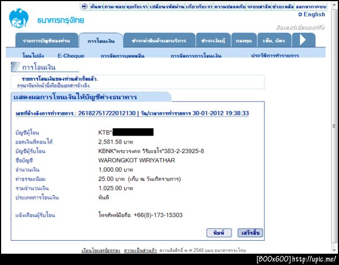Click the arrow icon beside ค้นหา in top bar
Screen dimensions: 339x265
point(85,6)
